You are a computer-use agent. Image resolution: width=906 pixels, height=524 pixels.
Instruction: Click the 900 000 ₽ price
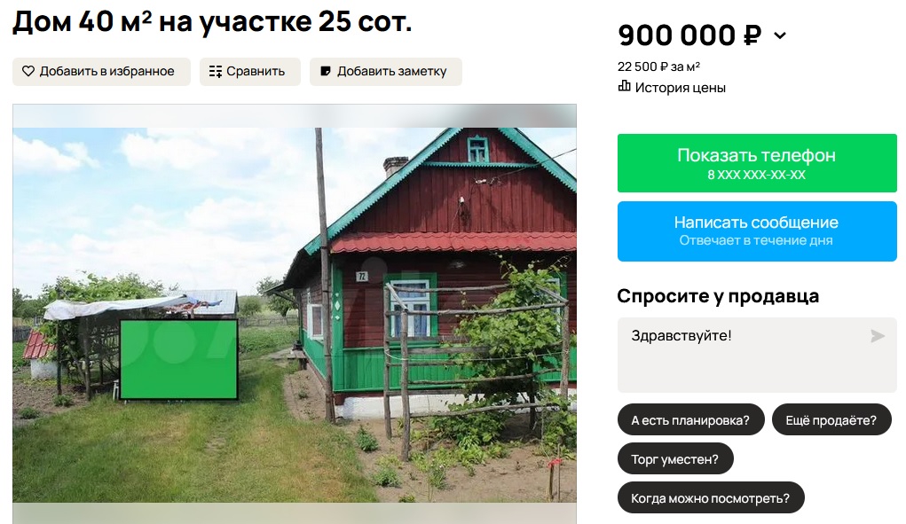coord(689,35)
